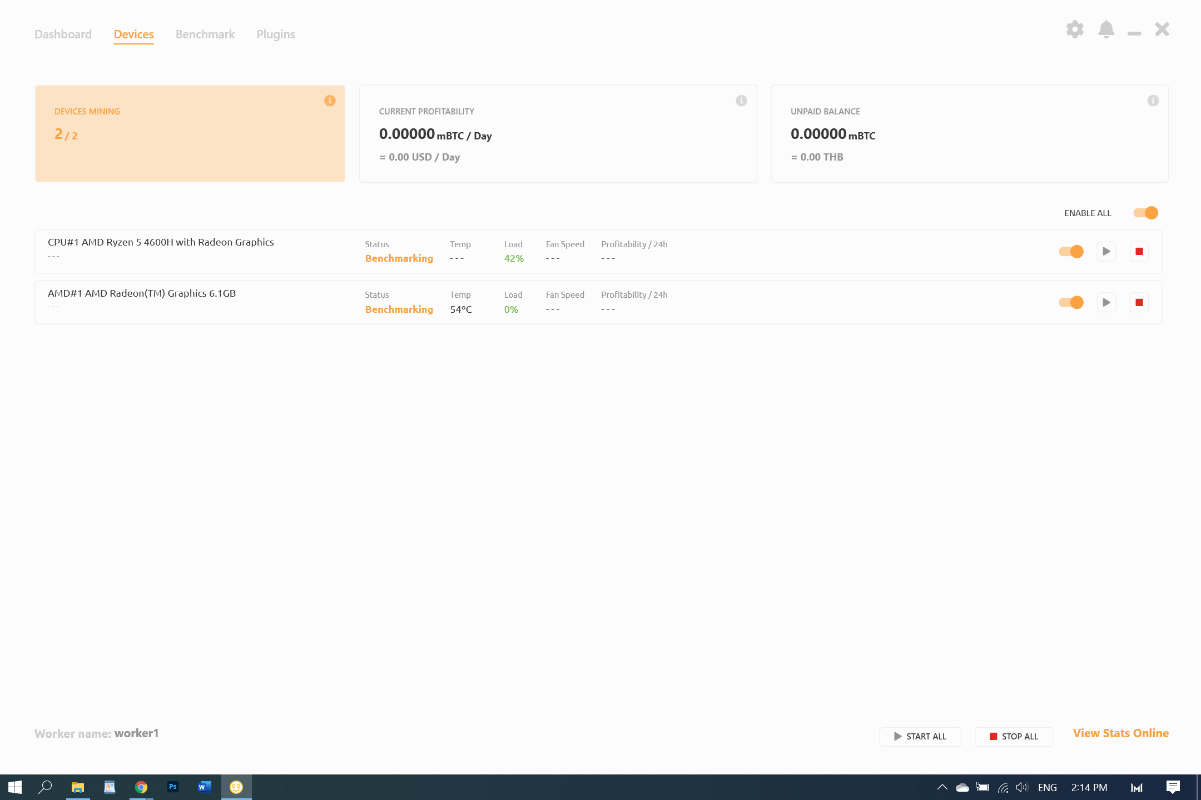Click the ≈ 0.00 THB text
The height and width of the screenshot is (800, 1201).
tap(817, 157)
